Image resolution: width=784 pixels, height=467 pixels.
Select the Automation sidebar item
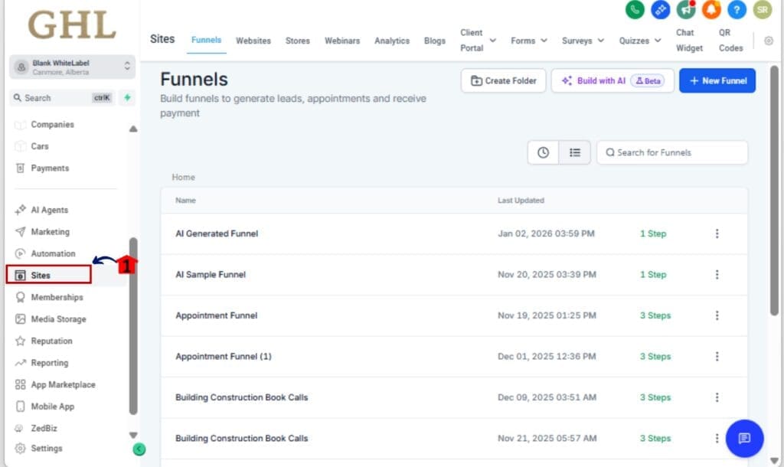click(x=53, y=253)
